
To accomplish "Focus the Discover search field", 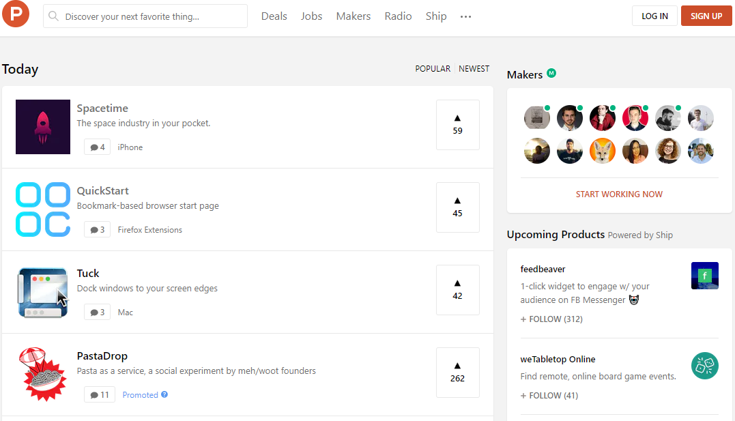I will [x=145, y=16].
